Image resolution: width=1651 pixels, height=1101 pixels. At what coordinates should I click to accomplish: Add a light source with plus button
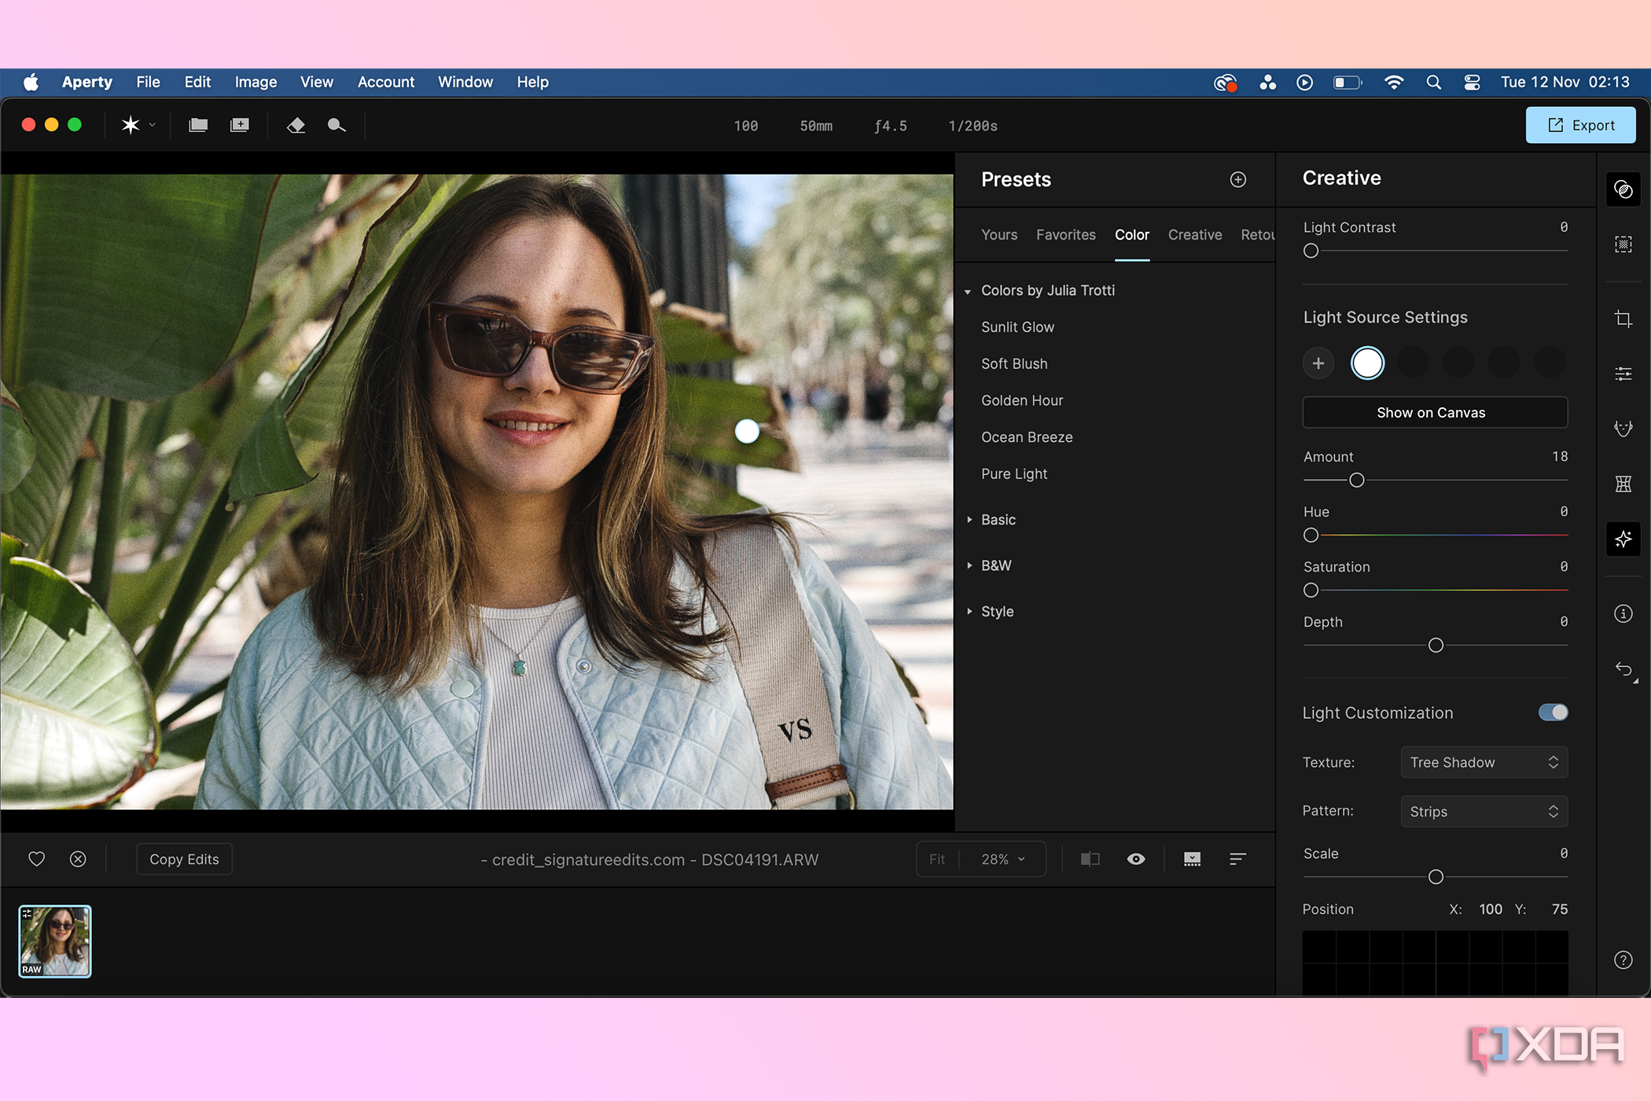tap(1318, 363)
